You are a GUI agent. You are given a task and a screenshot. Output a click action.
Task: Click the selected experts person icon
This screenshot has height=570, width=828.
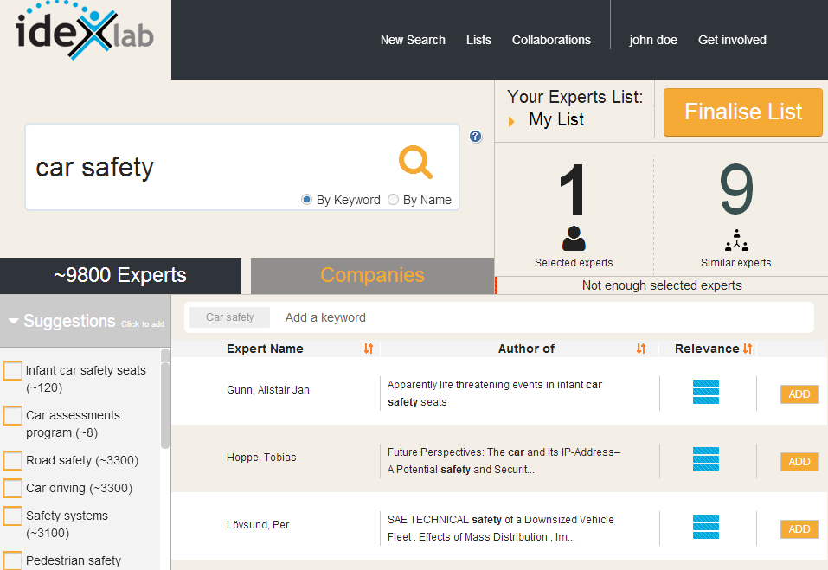[x=574, y=238]
